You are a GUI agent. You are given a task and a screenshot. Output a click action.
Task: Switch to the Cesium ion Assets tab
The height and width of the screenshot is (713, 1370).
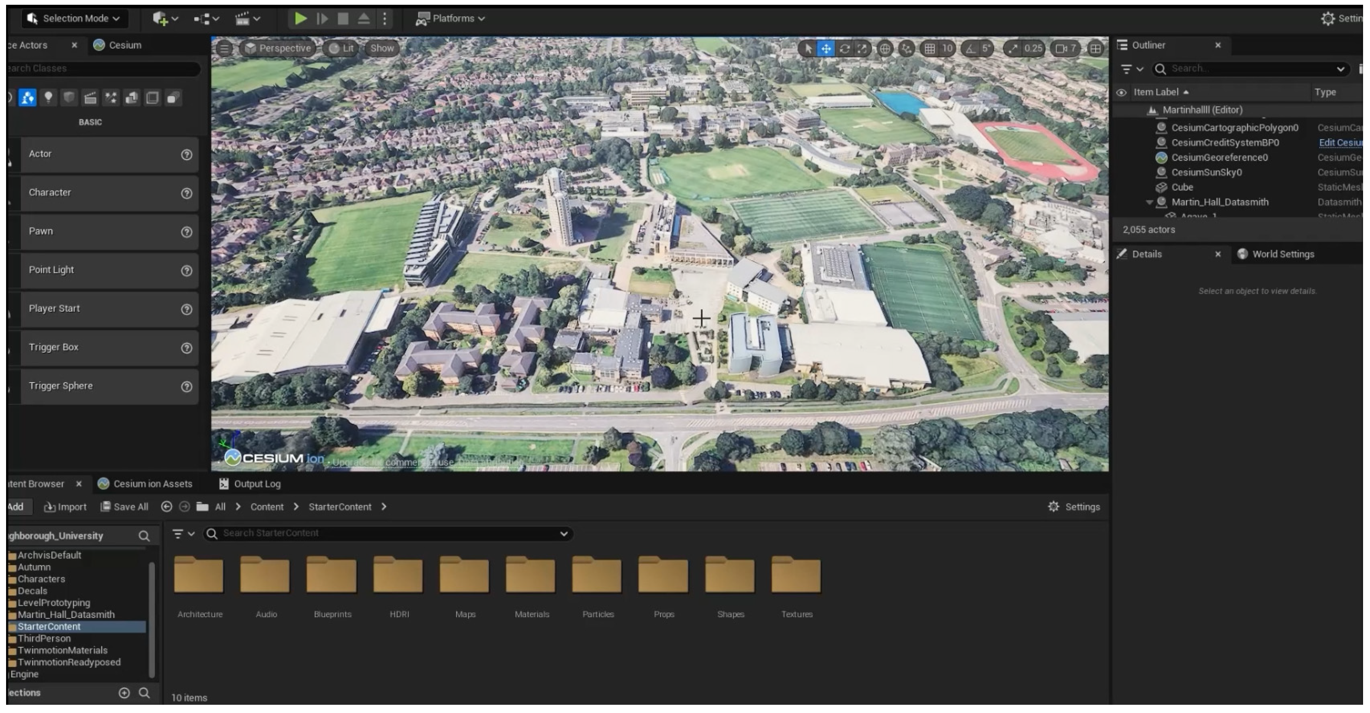[145, 484]
